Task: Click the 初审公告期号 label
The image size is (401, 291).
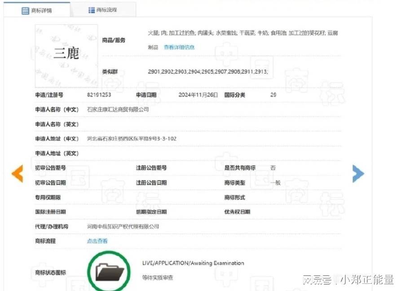Action: [x=50, y=168]
